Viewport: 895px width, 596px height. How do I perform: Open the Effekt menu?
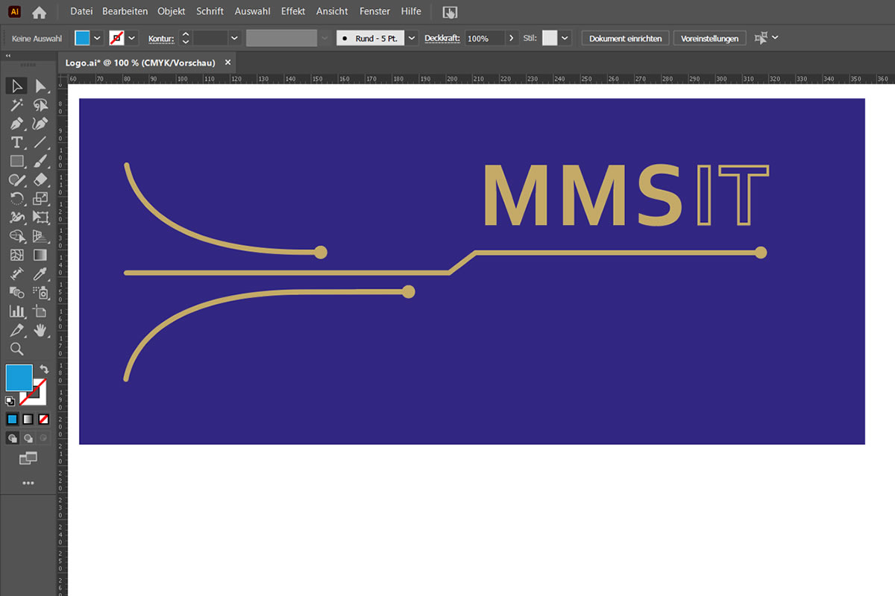(x=292, y=11)
